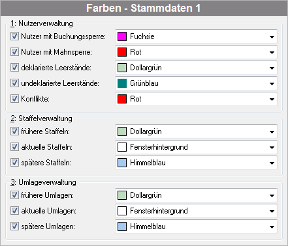Toggle undeklarierte Leerstände checkbox
288x246 pixels.
(14, 83)
